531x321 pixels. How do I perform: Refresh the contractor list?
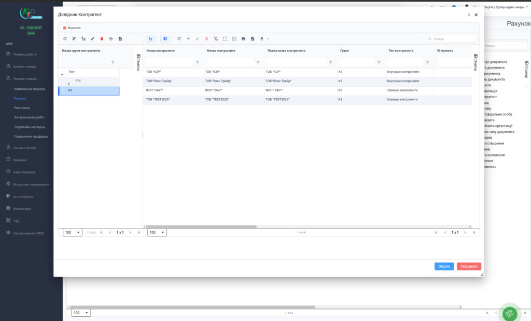179,38
